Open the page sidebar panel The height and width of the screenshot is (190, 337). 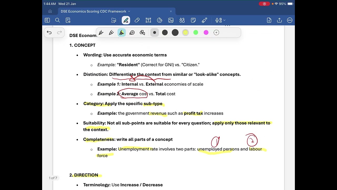tap(47, 20)
